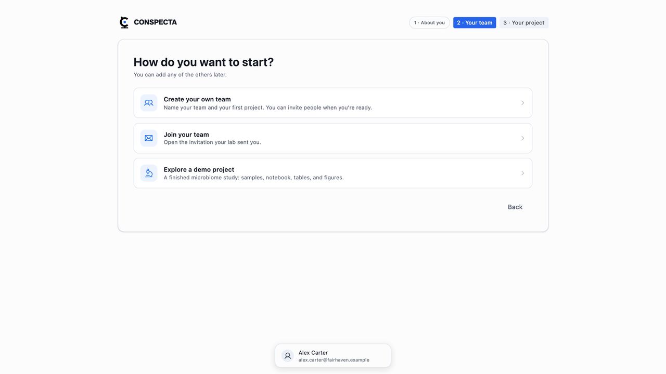Image resolution: width=666 pixels, height=374 pixels.
Task: Click the envelope invitation icon
Action: pyautogui.click(x=149, y=138)
